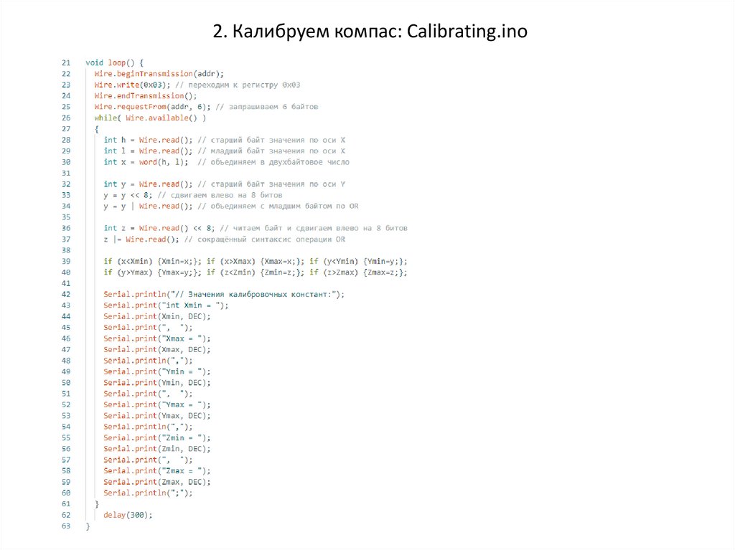Click the 'Serial.print(Zmin, DEC);' line

(157, 449)
